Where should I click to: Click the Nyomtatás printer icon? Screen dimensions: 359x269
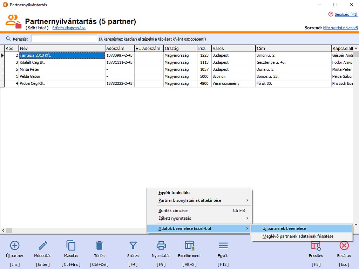point(161,245)
